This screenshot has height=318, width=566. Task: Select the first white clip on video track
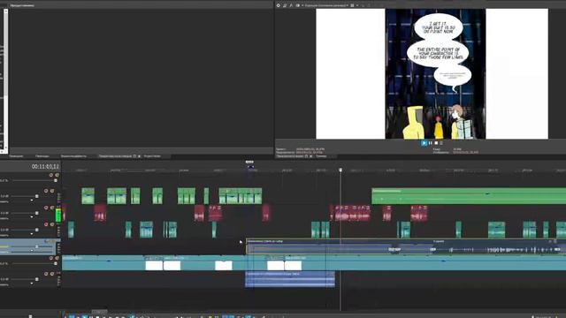154,266
